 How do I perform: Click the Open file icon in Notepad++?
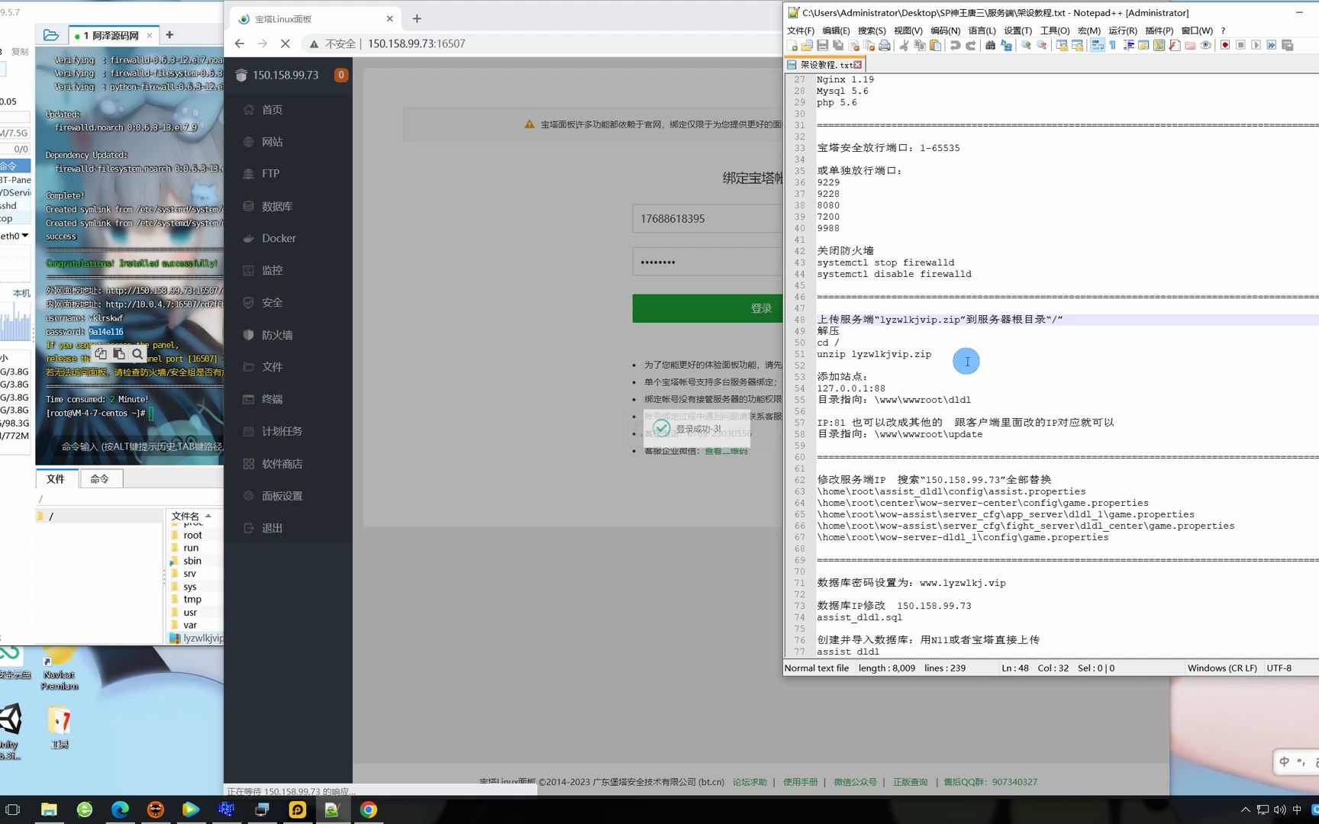click(807, 46)
